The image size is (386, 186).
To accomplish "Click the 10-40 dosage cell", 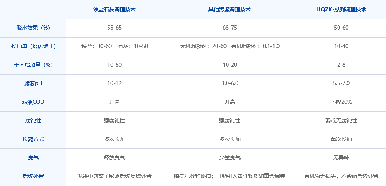I will click(341, 46).
